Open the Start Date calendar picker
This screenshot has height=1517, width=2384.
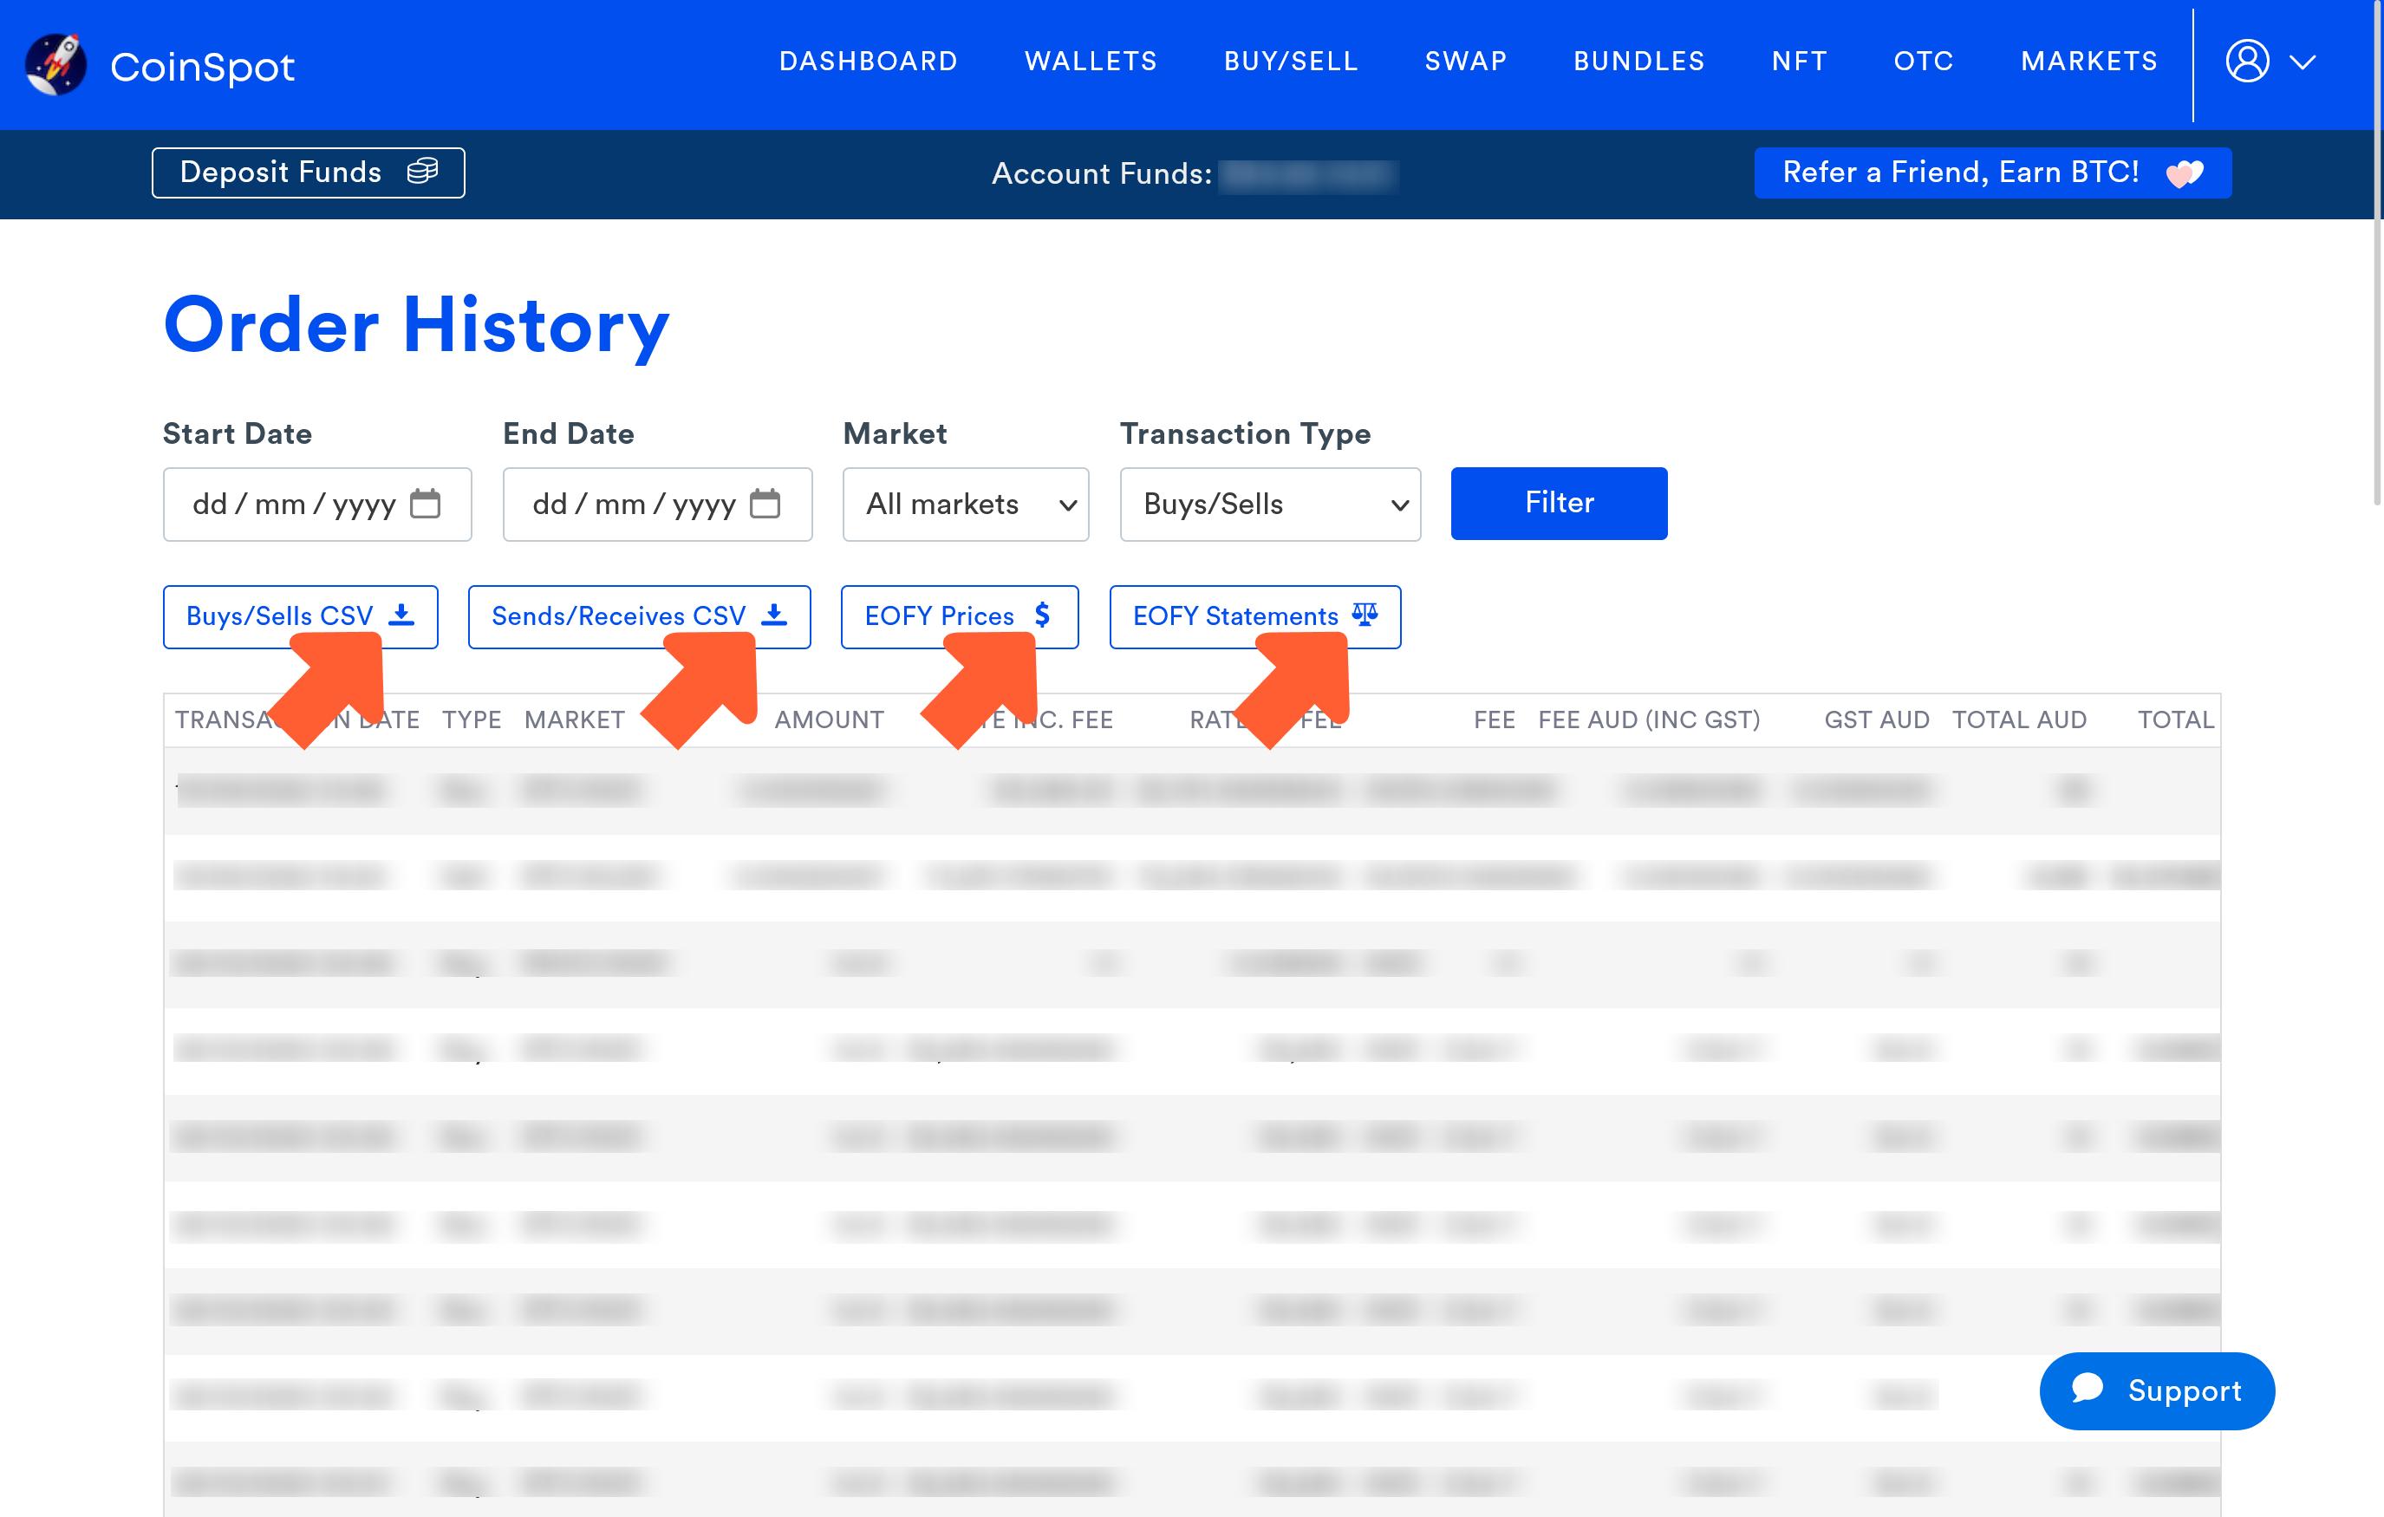[425, 504]
